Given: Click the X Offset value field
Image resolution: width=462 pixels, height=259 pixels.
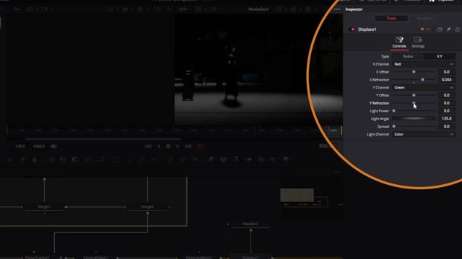Looking at the screenshot, I should tap(446, 72).
